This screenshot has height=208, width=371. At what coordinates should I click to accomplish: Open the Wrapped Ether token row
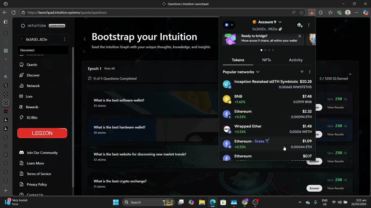[x=267, y=129]
